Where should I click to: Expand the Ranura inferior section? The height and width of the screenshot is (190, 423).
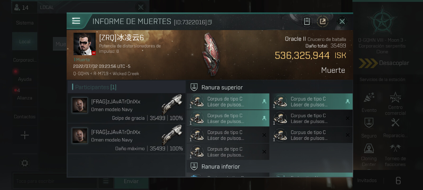point(270,167)
